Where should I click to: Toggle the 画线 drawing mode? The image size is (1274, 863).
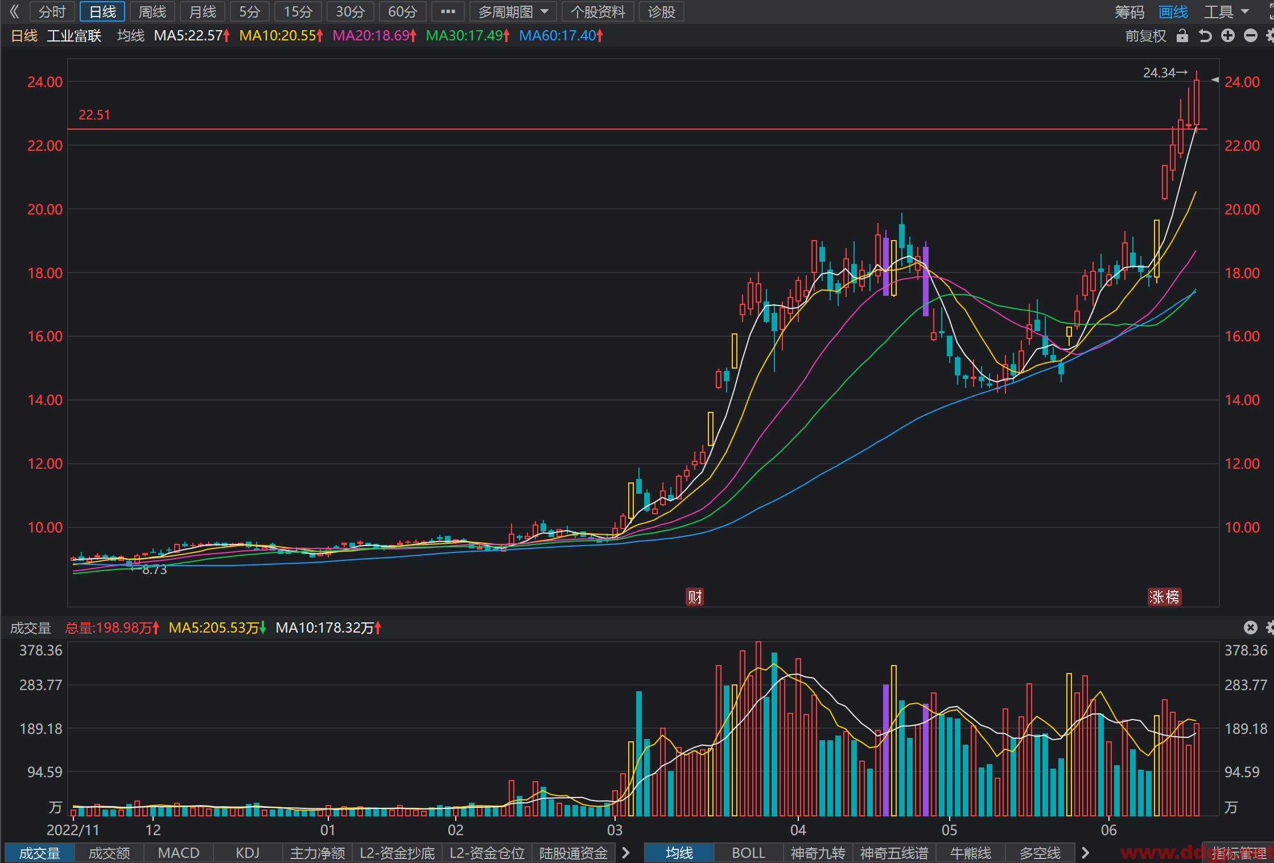coord(1173,12)
